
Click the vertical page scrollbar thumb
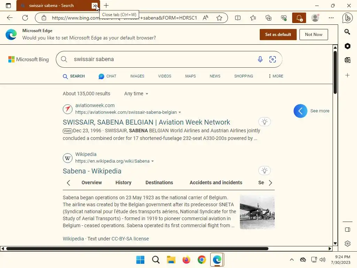click(x=335, y=72)
